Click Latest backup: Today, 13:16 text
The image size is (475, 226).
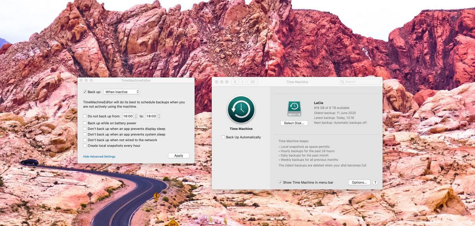(334, 118)
